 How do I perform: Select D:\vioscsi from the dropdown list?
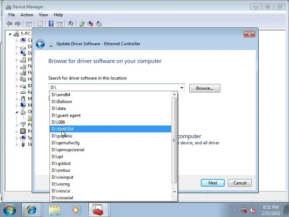(111, 191)
